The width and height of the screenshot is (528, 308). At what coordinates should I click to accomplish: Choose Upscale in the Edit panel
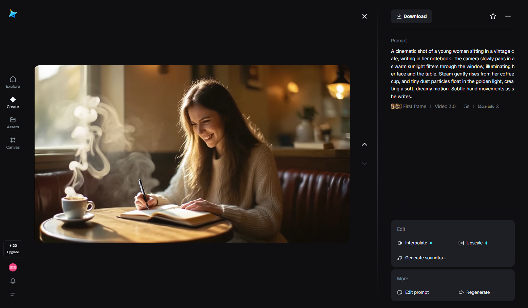tap(474, 243)
